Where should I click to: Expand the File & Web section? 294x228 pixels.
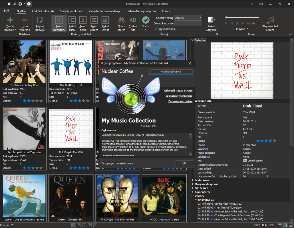[192, 188]
